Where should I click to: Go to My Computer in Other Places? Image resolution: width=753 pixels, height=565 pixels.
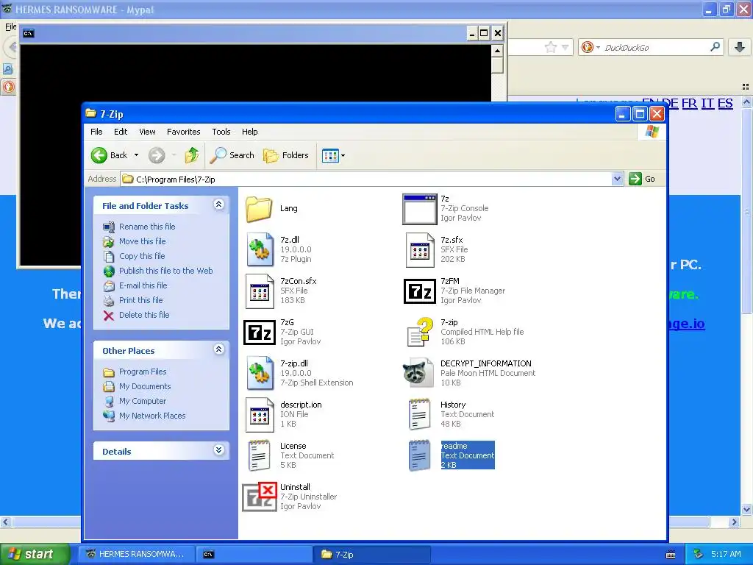[x=143, y=401]
